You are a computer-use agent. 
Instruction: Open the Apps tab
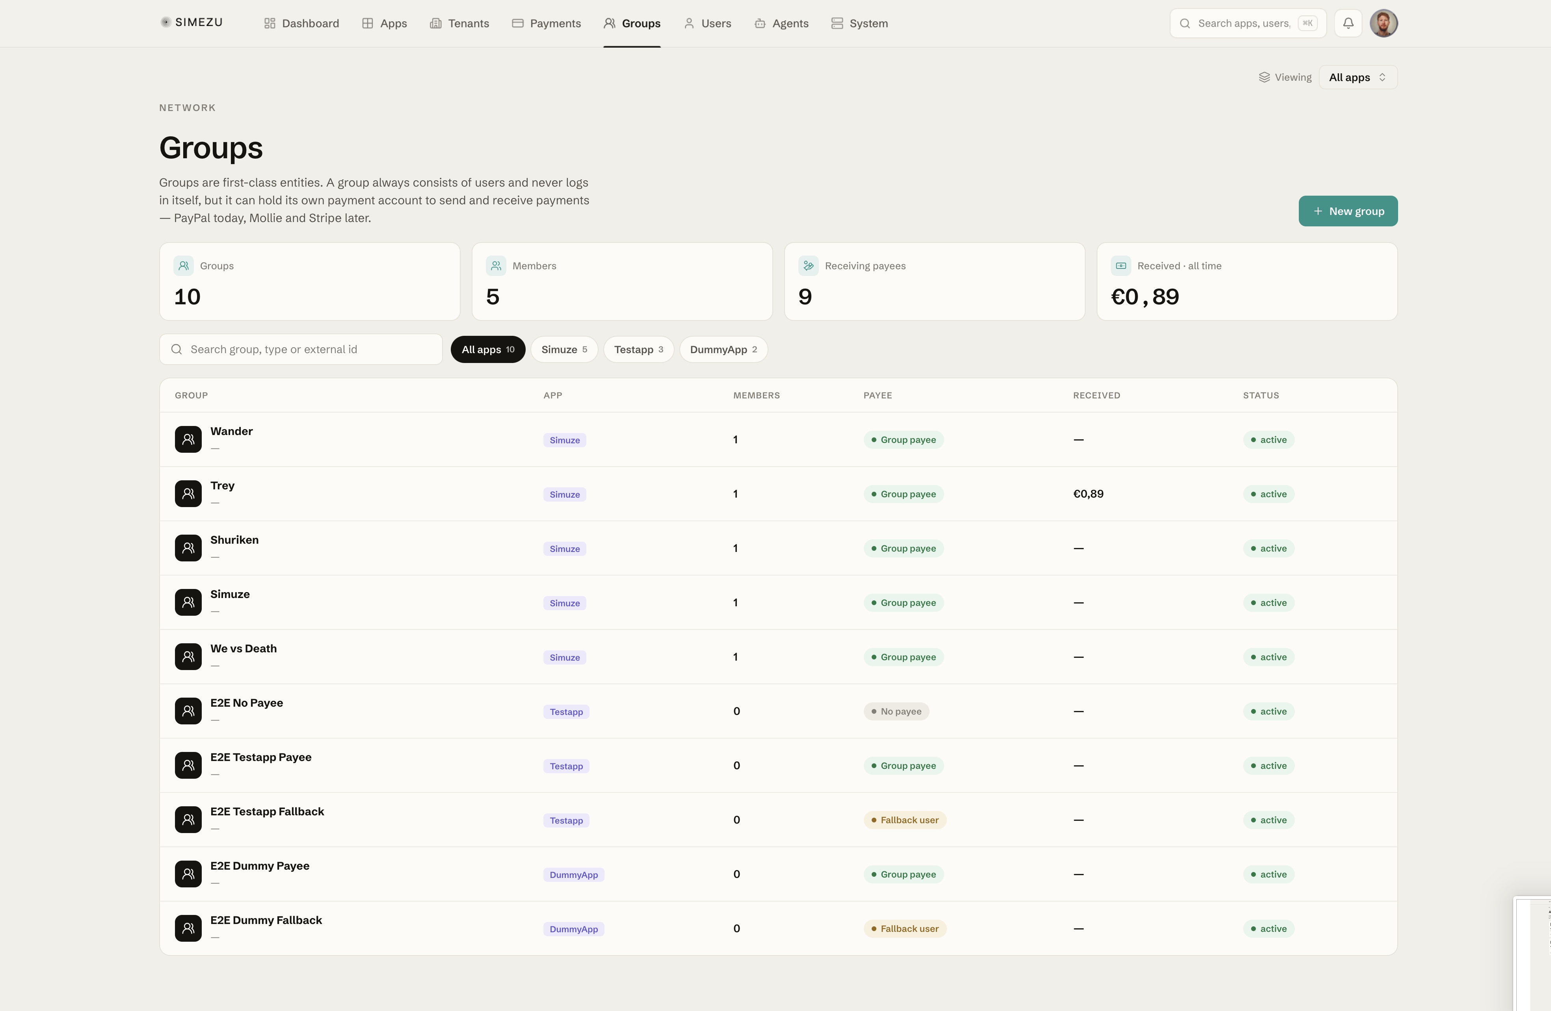tap(385, 24)
